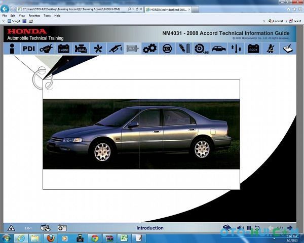304x243 pixels.
Task: Open the cooling fan section icon
Action: [98, 49]
